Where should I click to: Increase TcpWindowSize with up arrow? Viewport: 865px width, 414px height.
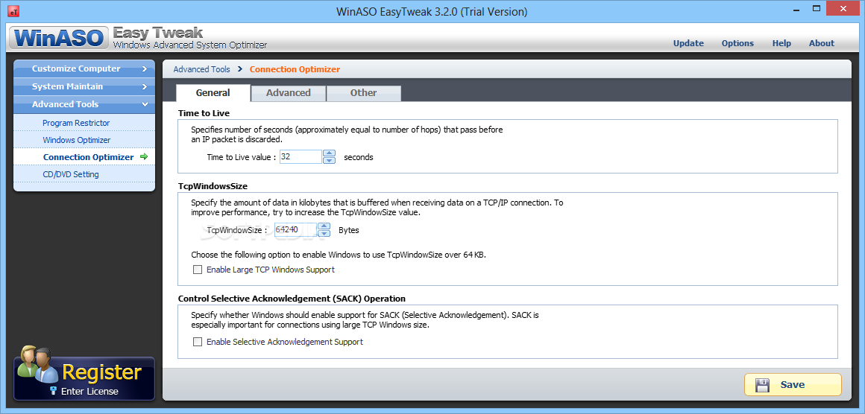(324, 226)
